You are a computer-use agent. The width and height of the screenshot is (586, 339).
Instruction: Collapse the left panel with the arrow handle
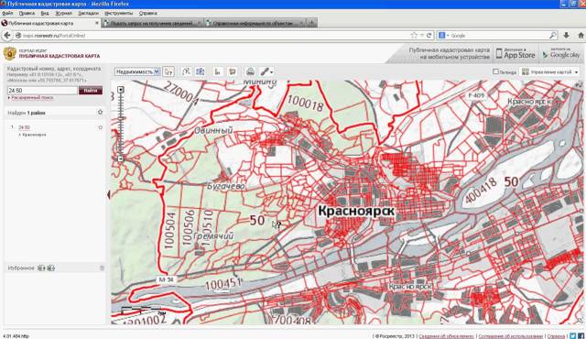108,194
